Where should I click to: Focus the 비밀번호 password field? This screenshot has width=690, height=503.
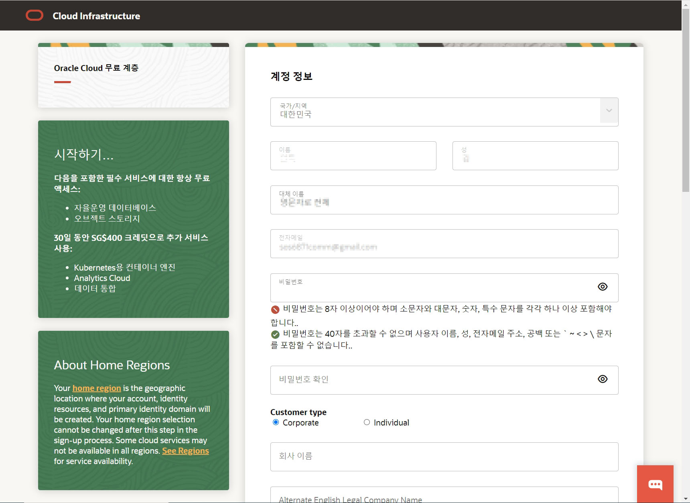(x=444, y=288)
